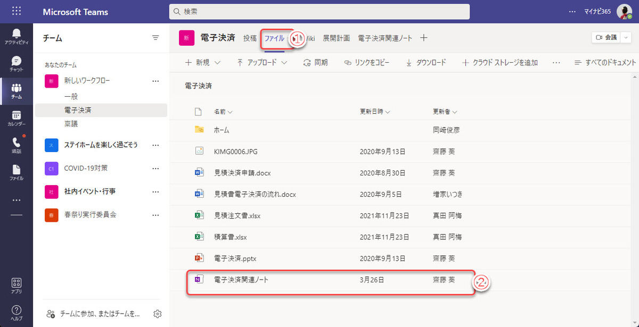Sort by 更新日時 column header
Screen dimensions: 639x327
tap(375, 112)
